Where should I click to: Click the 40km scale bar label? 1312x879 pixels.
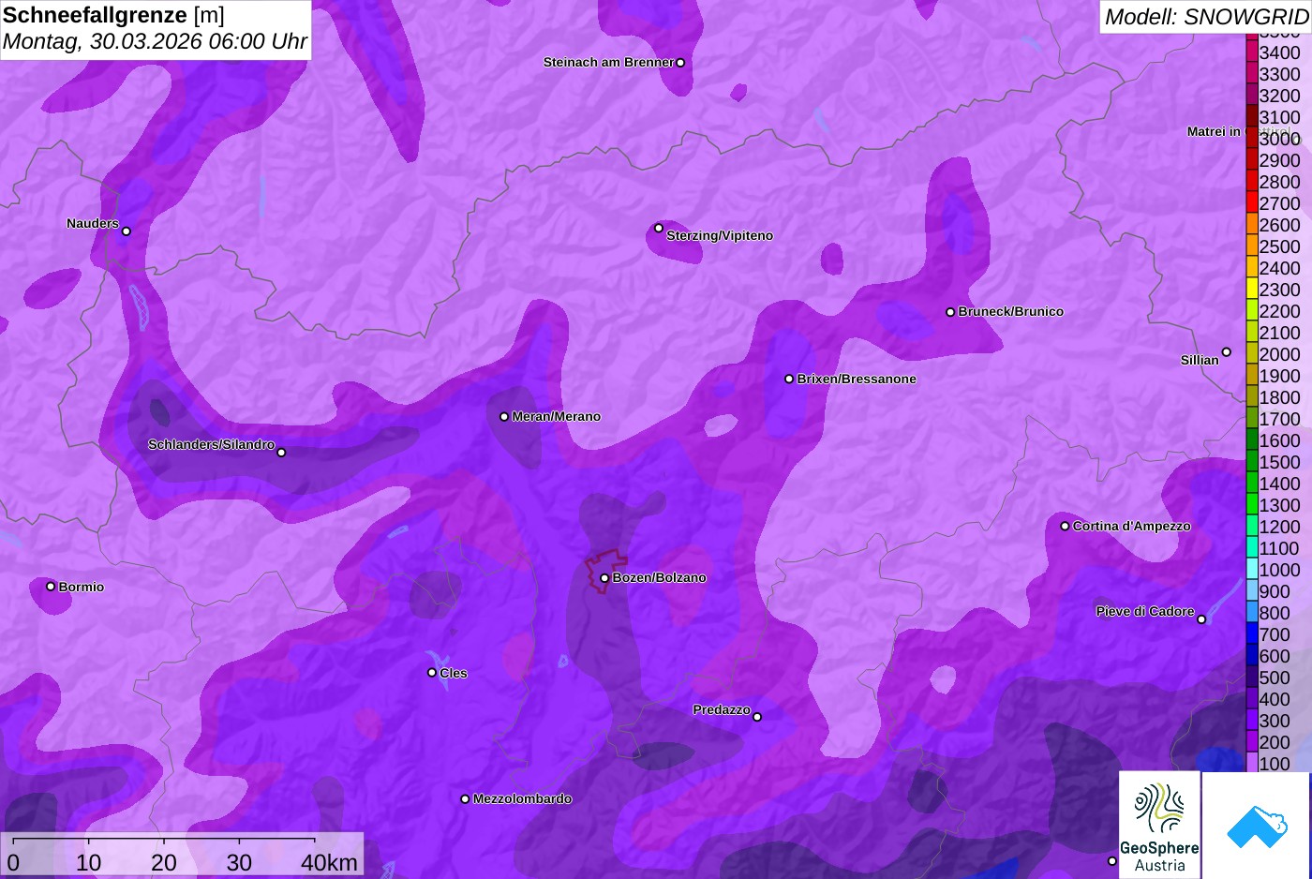(329, 863)
